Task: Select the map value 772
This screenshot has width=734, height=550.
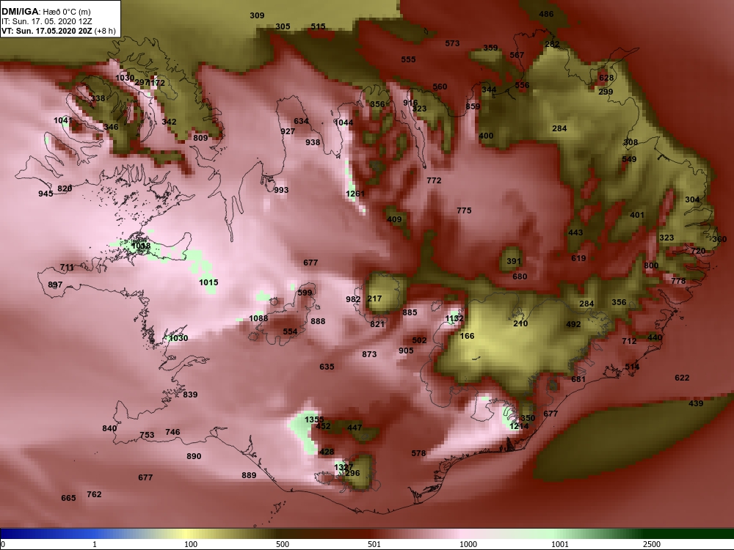Action: point(434,180)
